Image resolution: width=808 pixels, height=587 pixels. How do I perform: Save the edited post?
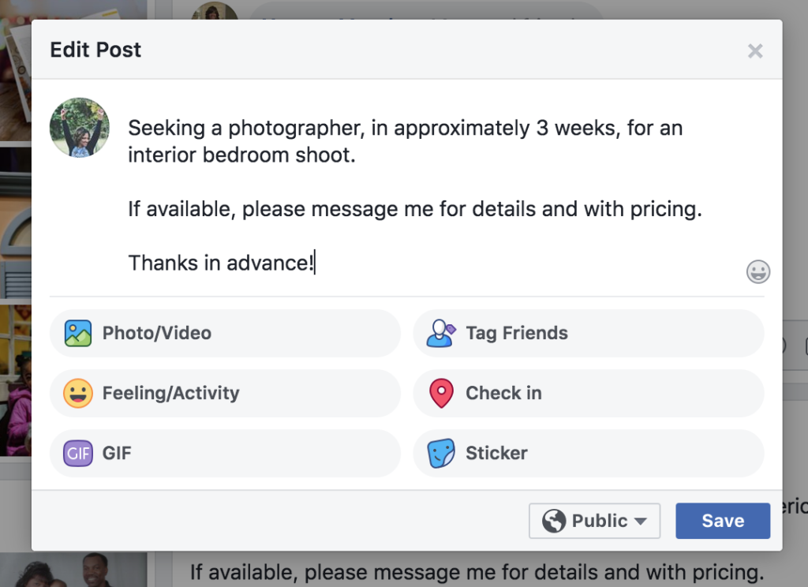[722, 521]
